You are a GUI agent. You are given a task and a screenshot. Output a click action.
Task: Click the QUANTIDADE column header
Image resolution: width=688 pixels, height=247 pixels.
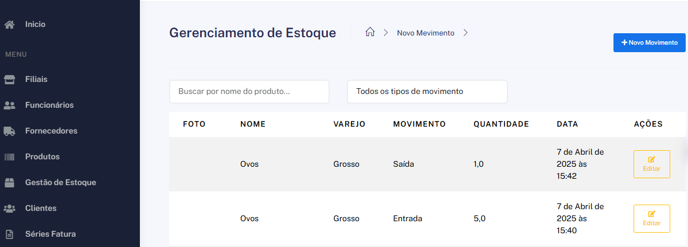click(501, 124)
